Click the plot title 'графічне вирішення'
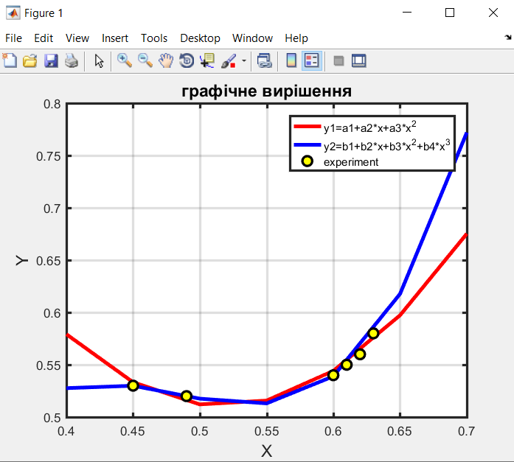This screenshot has height=462, width=514. pyautogui.click(x=266, y=92)
